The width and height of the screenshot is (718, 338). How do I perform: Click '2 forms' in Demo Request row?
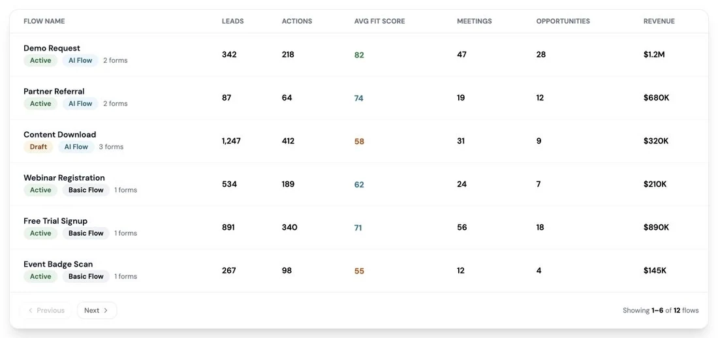click(x=116, y=61)
